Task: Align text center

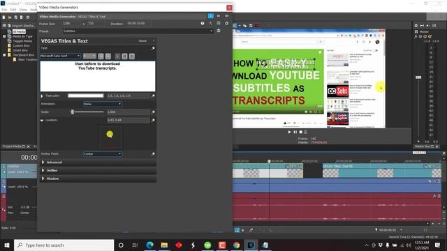Action: [x=124, y=56]
